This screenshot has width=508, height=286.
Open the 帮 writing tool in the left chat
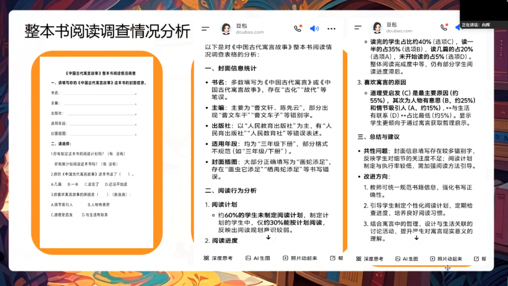[x=337, y=258]
